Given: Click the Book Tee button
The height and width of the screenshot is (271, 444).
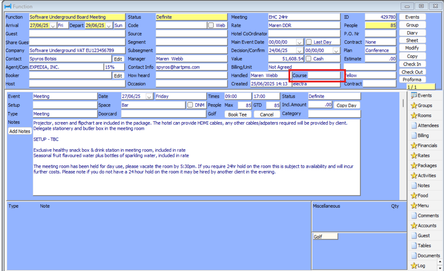Looking at the screenshot, I should click(x=238, y=114).
